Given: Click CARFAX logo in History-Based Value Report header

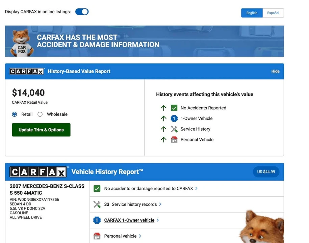Looking at the screenshot, I should 27,71.
